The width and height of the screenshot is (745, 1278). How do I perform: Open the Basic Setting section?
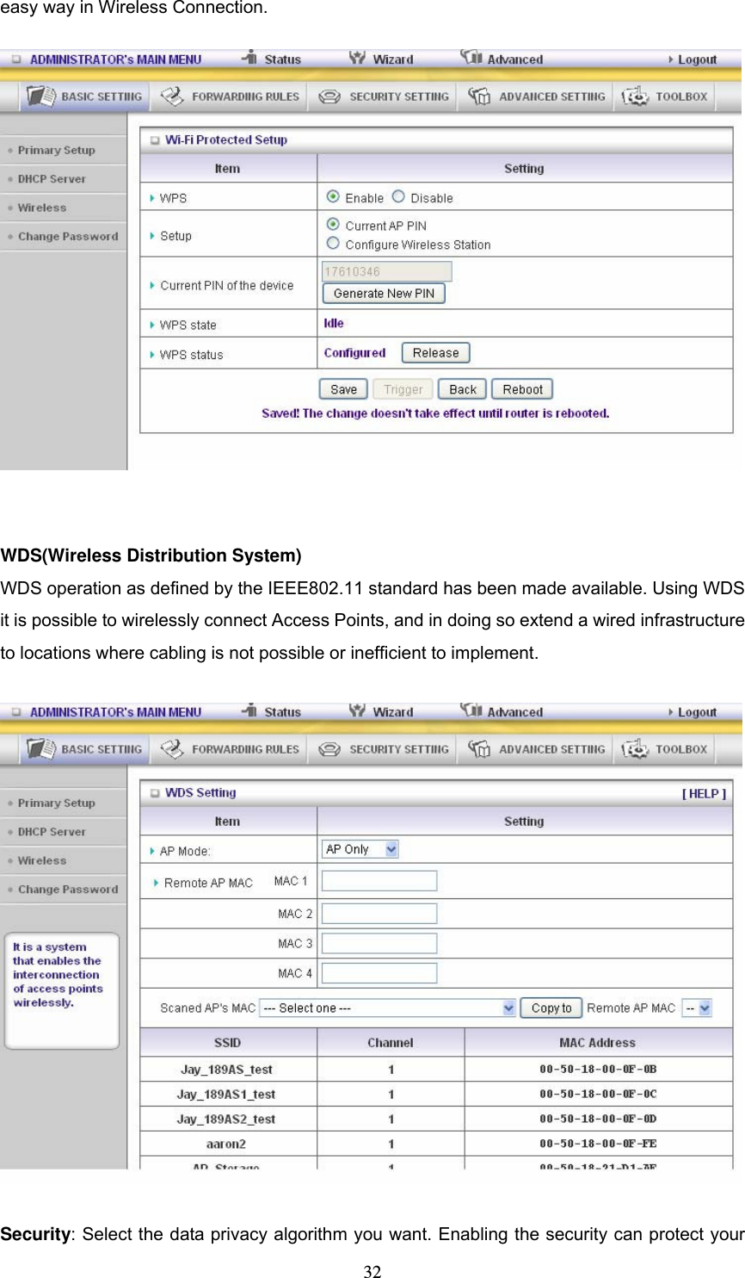pos(83,96)
